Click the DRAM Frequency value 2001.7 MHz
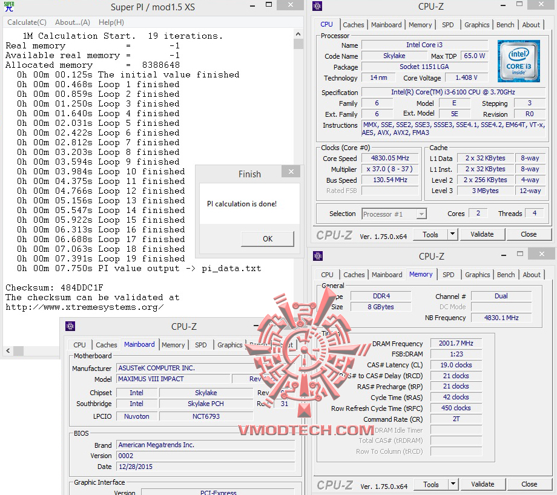Image resolution: width=557 pixels, height=495 pixels. point(456,343)
